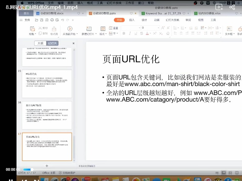The image size is (242, 181).
Task: Add a slide with the plus button
Action: pyautogui.click(x=47, y=166)
